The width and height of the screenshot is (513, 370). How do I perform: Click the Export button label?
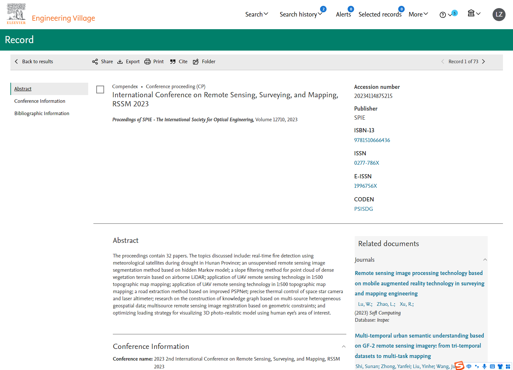tap(133, 62)
